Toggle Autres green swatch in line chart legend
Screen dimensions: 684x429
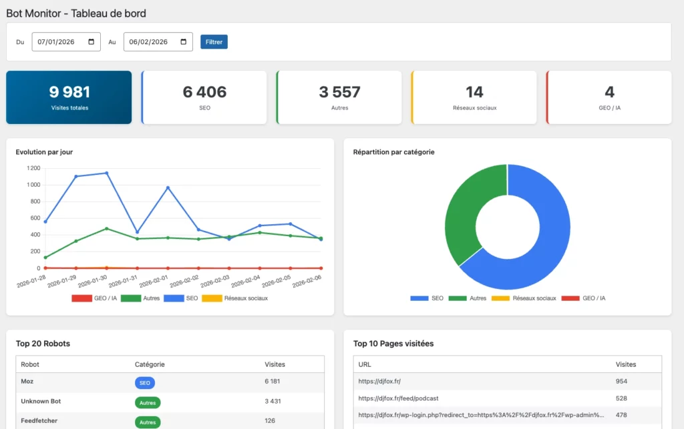(131, 298)
